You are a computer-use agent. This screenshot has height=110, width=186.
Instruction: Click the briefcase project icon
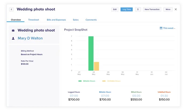point(13,30)
